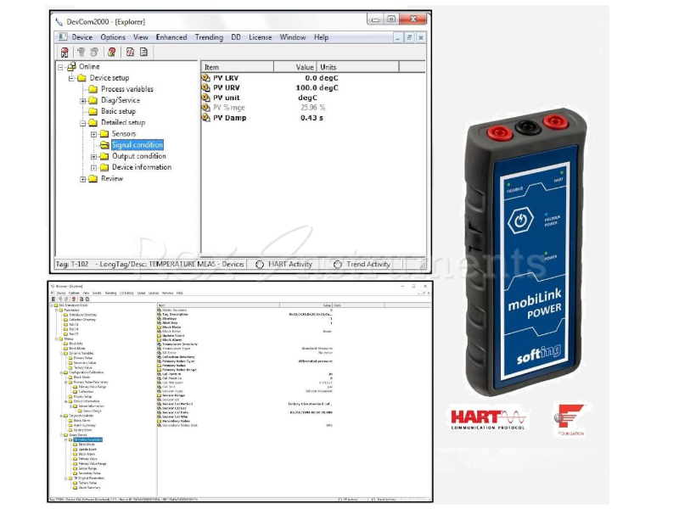Open the DD menu in DevCom2000
679x509 pixels.
click(236, 37)
